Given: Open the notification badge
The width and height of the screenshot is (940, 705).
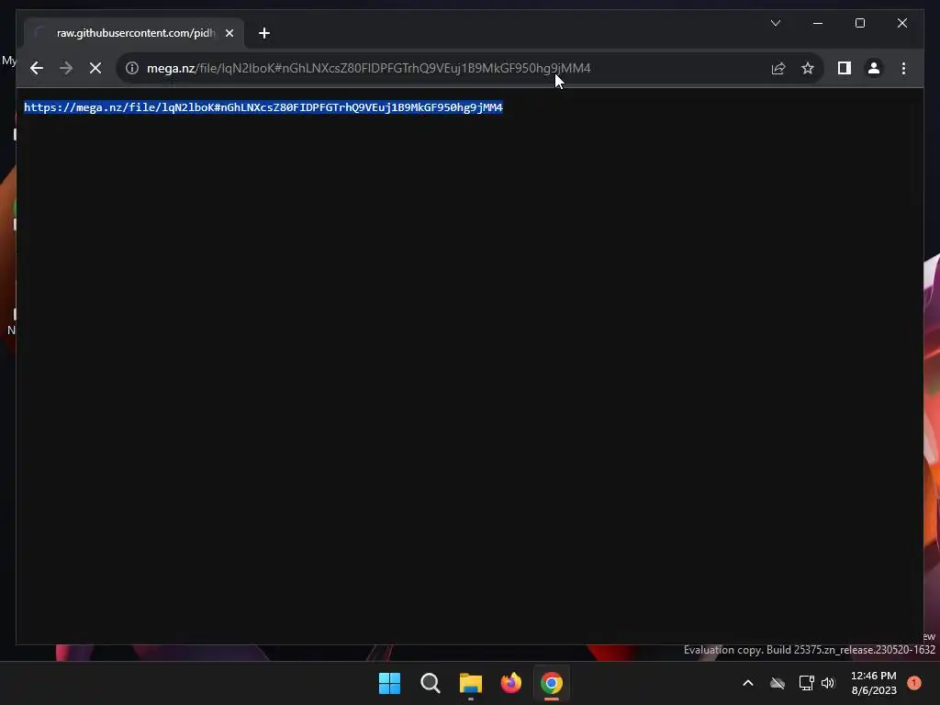Looking at the screenshot, I should 914,683.
